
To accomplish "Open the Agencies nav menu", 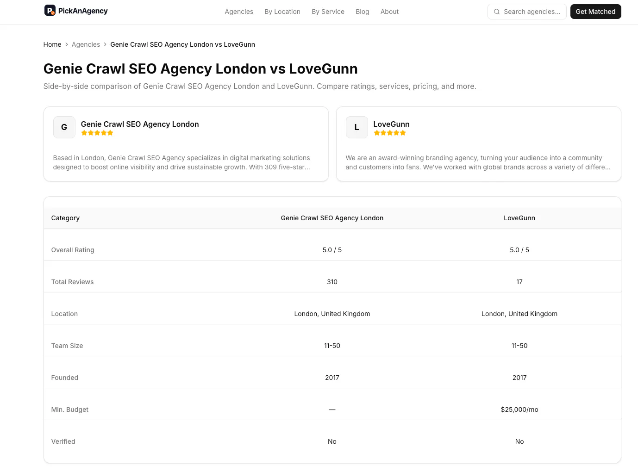I will click(x=239, y=12).
